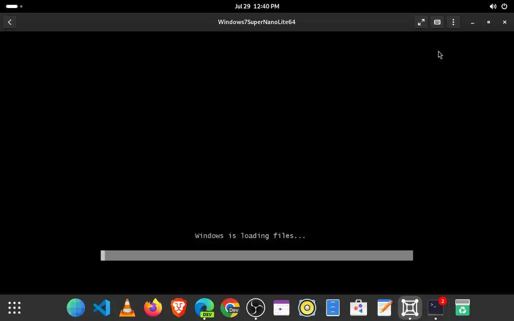
Task: Open the power icon in top bar
Action: [x=504, y=6]
